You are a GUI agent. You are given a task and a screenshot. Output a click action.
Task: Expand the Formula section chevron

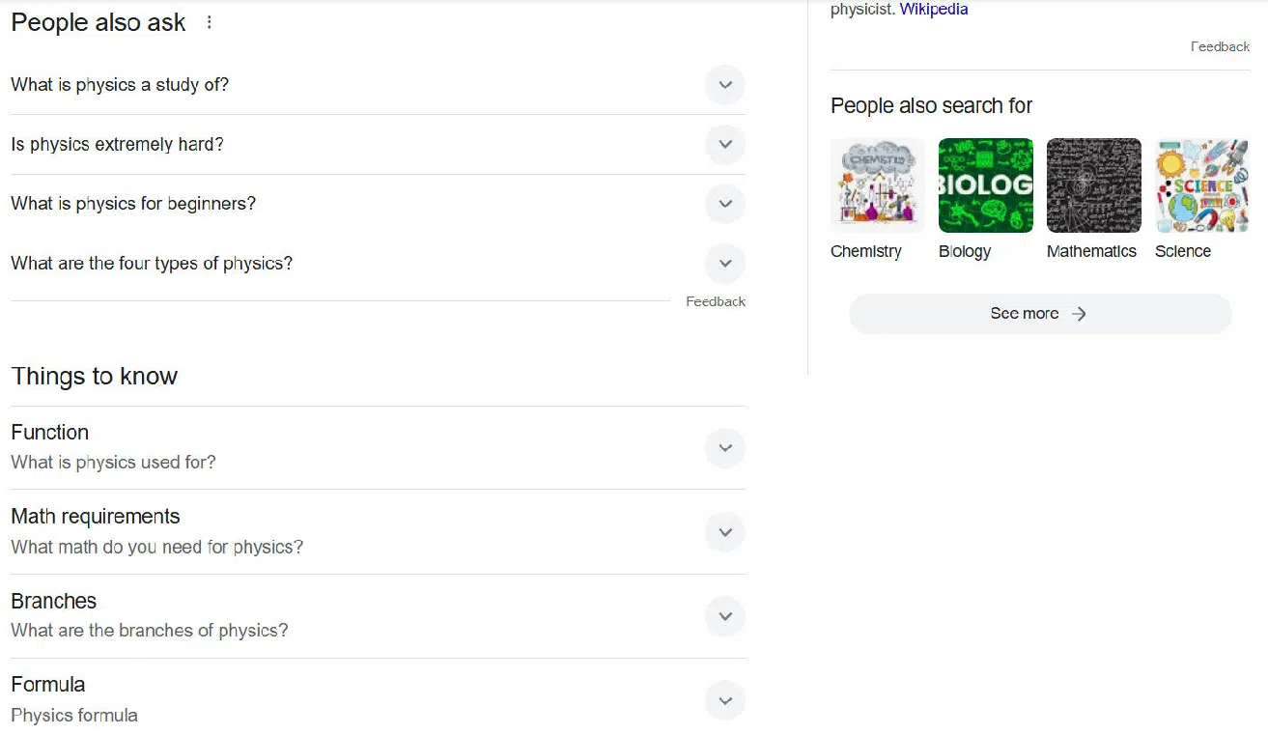(x=725, y=700)
